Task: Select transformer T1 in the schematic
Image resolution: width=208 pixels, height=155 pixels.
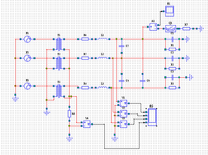Action: 59,44
